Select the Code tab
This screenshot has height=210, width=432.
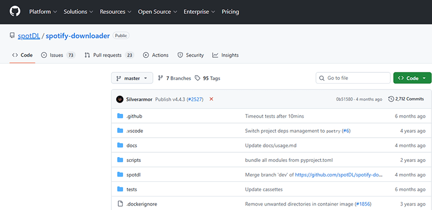[22, 55]
